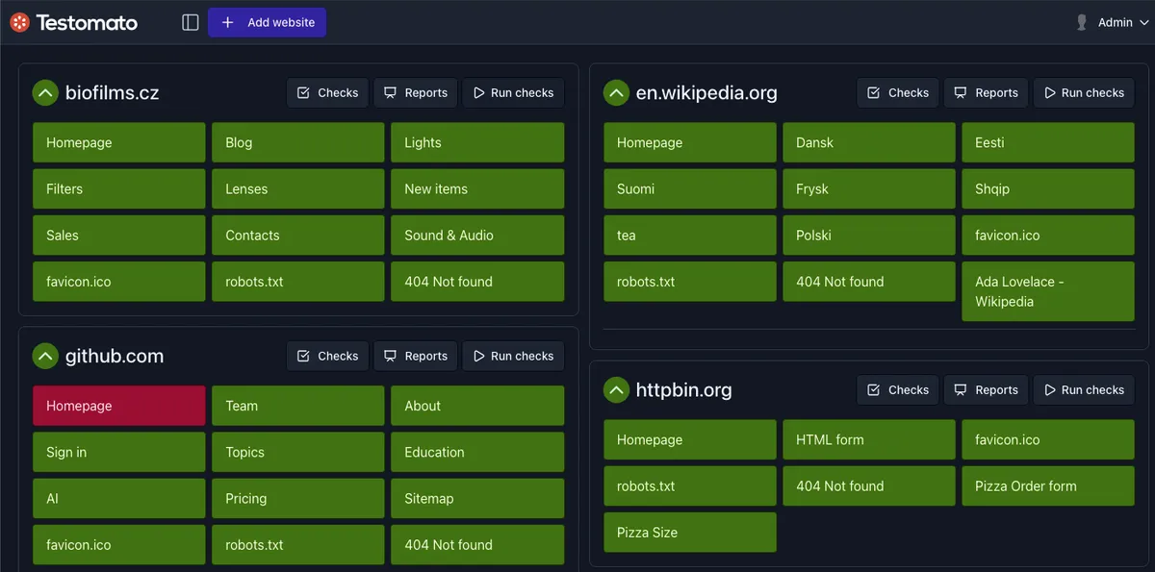Open the httpbin.org site title
This screenshot has height=572, width=1155.
point(683,390)
